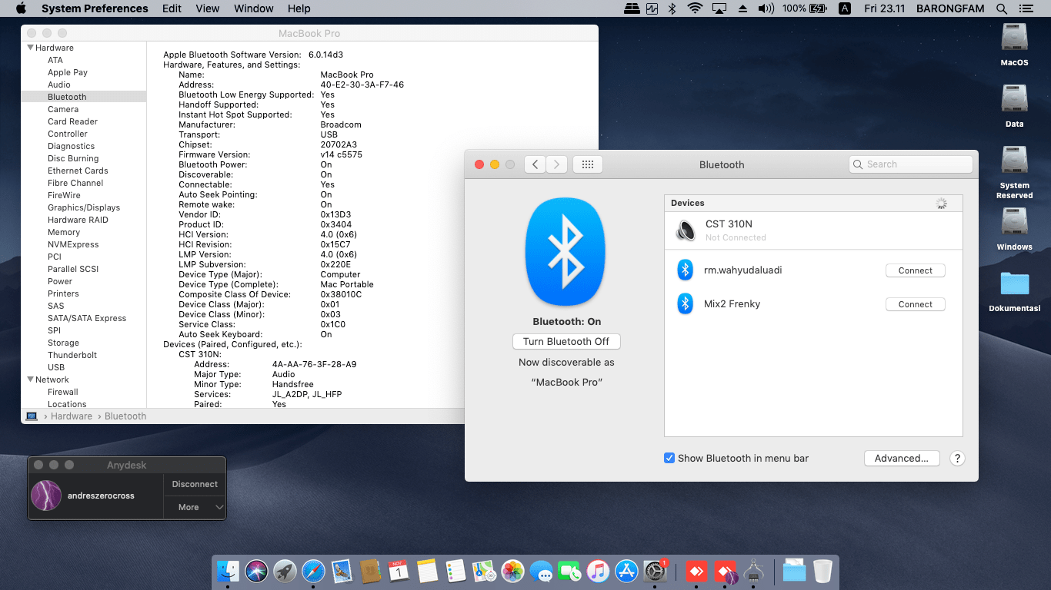The width and height of the screenshot is (1051, 590).
Task: Open the More dropdown in Anydesk
Action: (x=195, y=507)
